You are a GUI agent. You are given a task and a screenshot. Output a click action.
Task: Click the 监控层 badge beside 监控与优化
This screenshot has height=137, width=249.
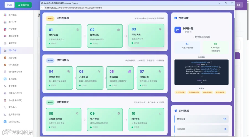coord(50,102)
